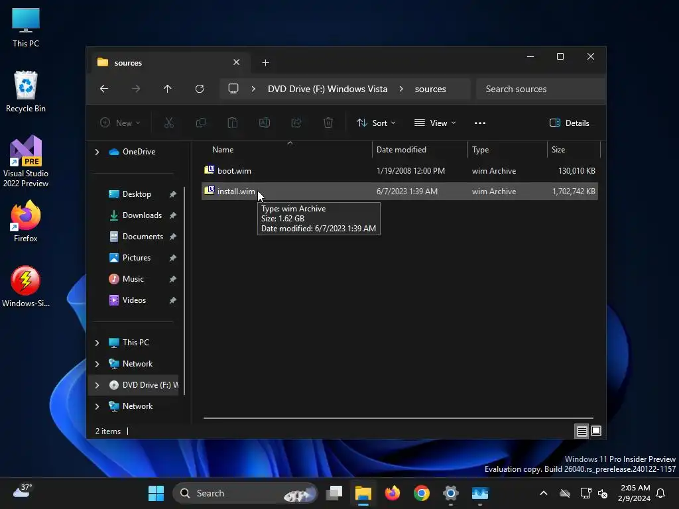Open the blue app icon beside Settings in taskbar
Image resolution: width=679 pixels, height=509 pixels.
pos(480,493)
